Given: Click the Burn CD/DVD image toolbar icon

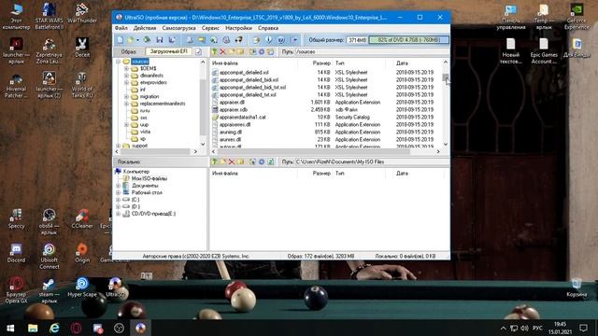Looking at the screenshot, I should point(239,39).
